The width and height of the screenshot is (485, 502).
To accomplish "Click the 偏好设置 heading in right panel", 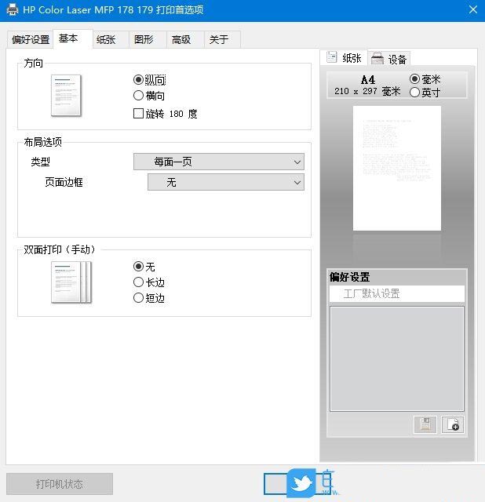I will [350, 277].
